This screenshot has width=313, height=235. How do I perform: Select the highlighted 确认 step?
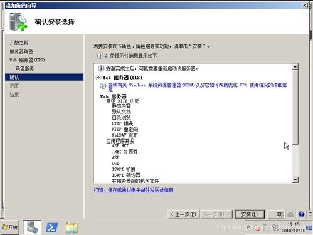pos(44,77)
